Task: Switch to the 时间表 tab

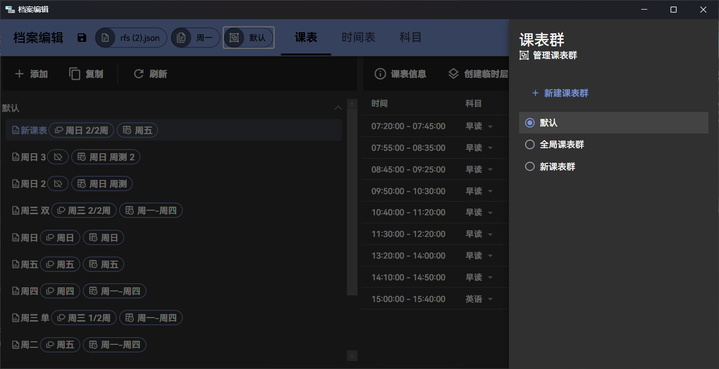Action: point(358,38)
